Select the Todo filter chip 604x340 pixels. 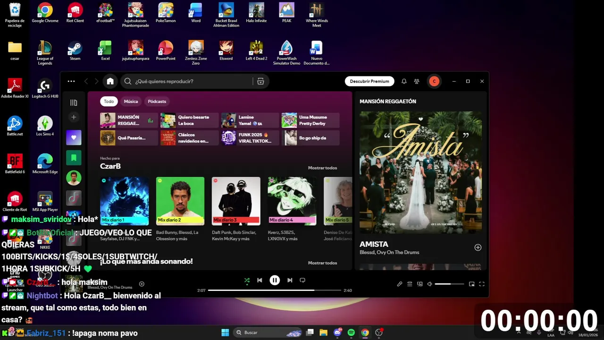[109, 102]
